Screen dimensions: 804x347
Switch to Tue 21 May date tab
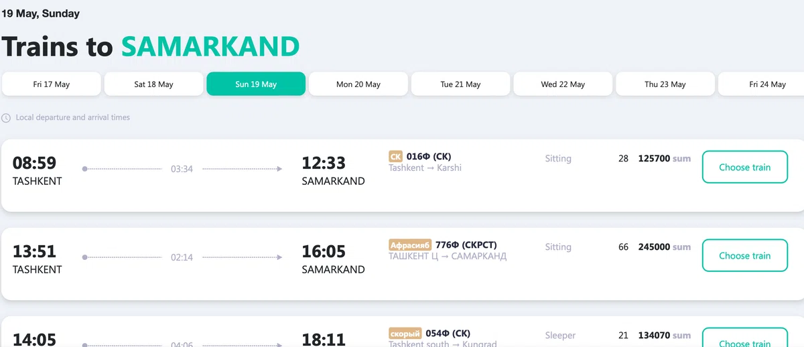tap(460, 84)
